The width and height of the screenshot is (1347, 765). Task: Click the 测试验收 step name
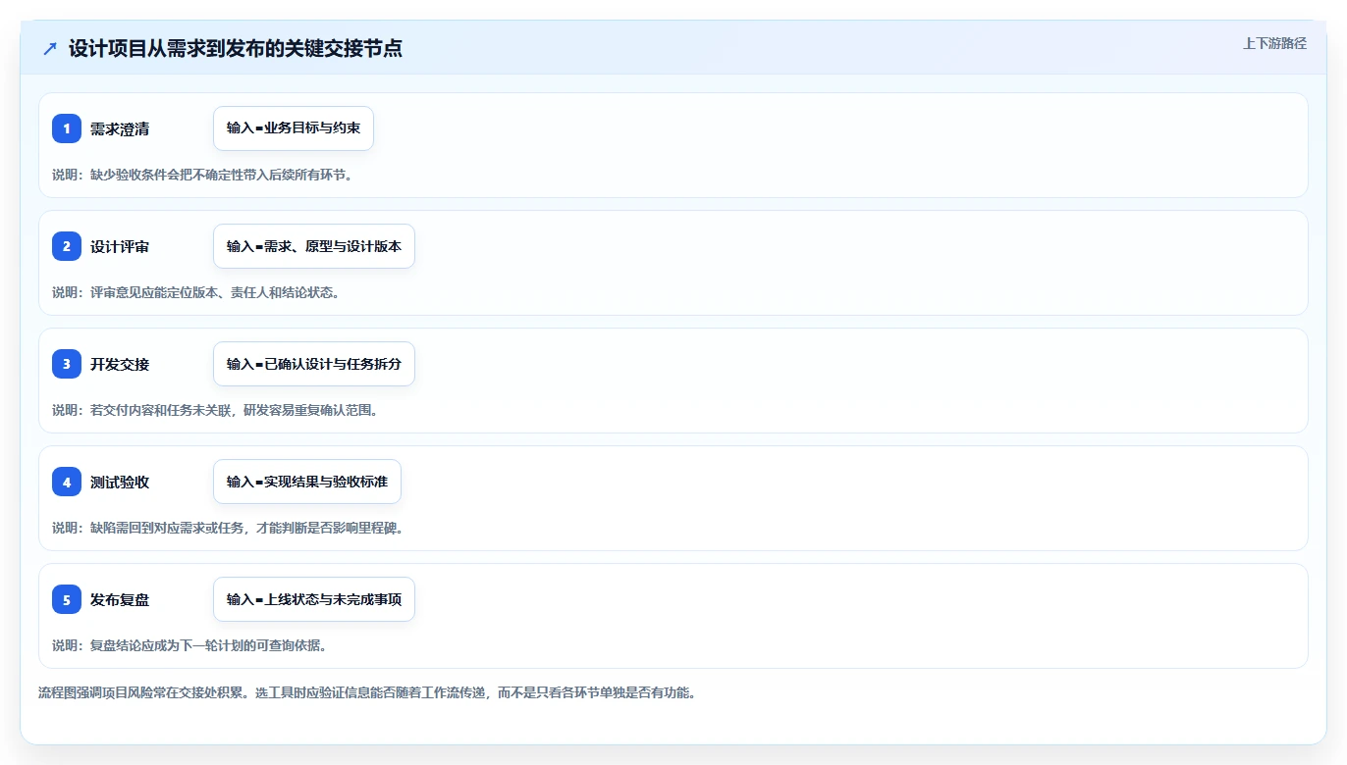(120, 483)
